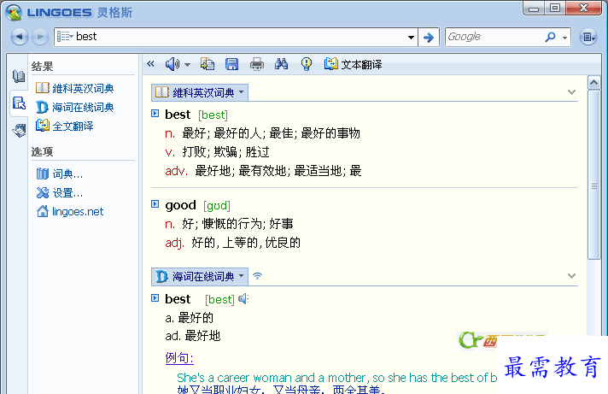The width and height of the screenshot is (608, 394).
Task: Toggle the expander beside 'best' in 维科英汉词典
Action: tap(155, 114)
